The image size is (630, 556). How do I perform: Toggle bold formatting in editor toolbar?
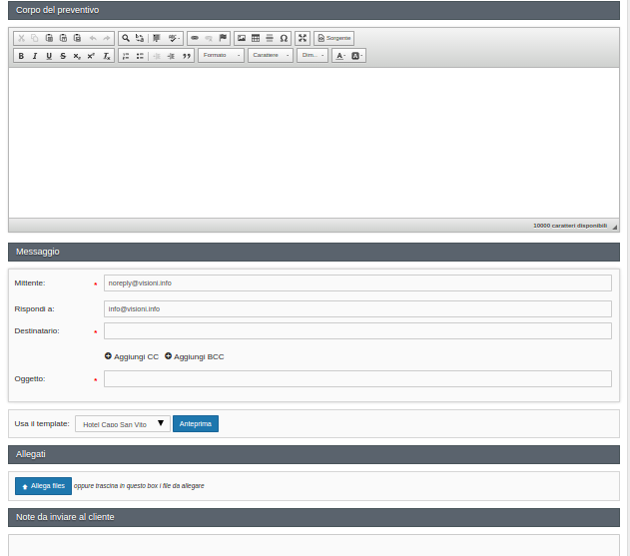click(x=21, y=56)
